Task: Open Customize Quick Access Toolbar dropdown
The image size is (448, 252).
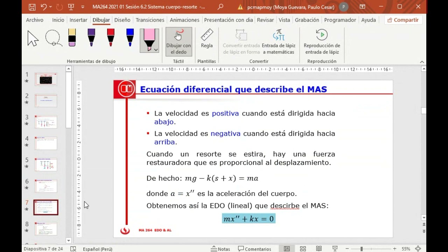Action: pyautogui.click(x=83, y=7)
